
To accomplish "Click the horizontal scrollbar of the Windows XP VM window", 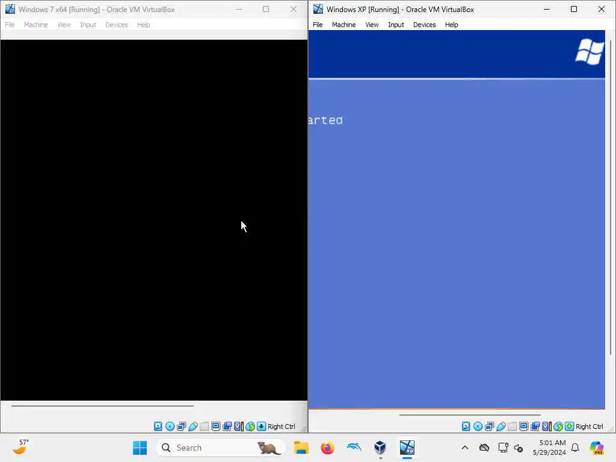I will click(x=470, y=415).
